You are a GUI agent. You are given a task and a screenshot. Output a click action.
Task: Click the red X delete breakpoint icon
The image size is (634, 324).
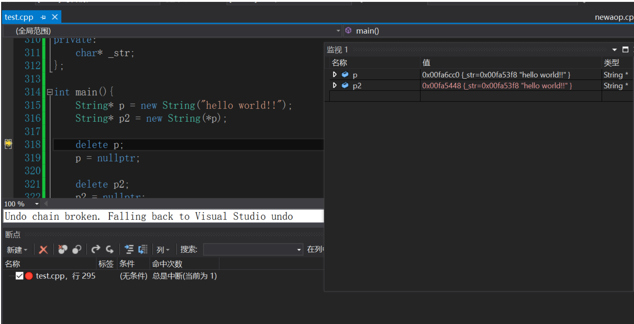[43, 250]
